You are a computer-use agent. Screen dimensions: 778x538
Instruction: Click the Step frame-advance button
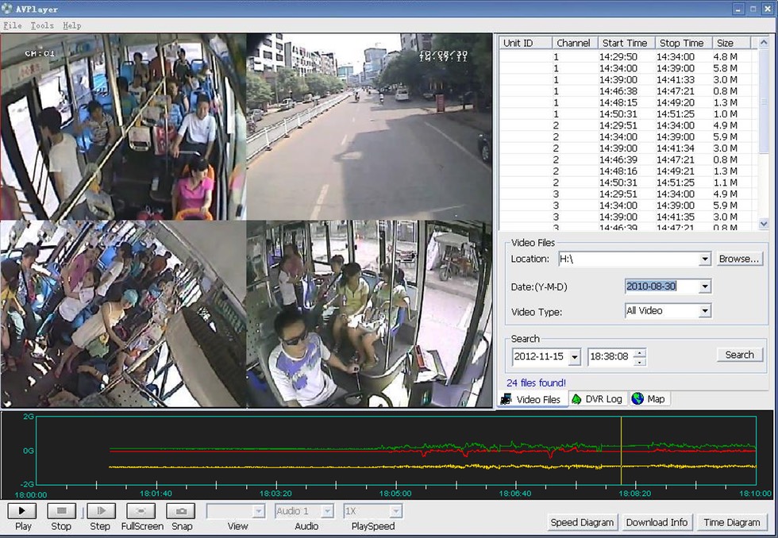point(101,512)
